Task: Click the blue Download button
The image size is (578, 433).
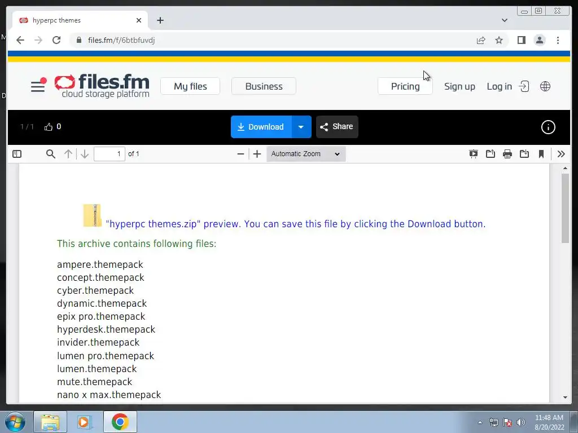Action: (261, 127)
